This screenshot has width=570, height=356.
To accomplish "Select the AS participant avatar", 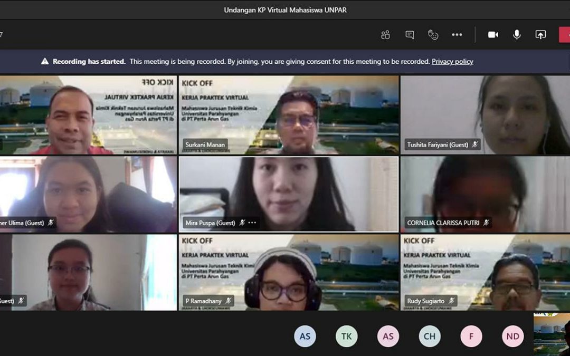I will (305, 336).
